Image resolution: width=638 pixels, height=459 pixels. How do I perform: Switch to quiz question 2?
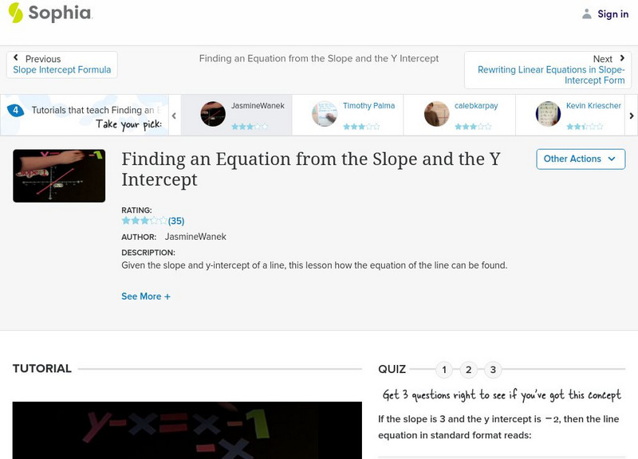click(469, 370)
